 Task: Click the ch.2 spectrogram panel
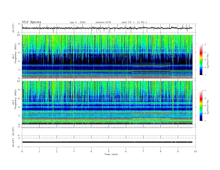(x=107, y=103)
